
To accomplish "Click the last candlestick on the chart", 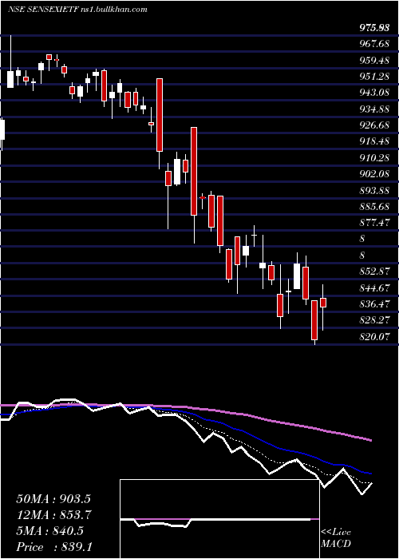I will pos(323,303).
